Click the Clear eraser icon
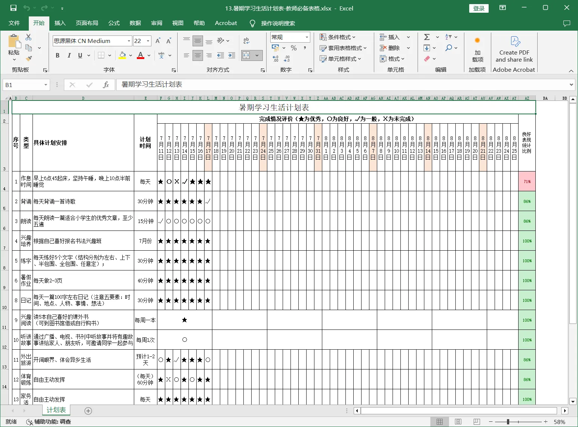The height and width of the screenshot is (427, 578). [x=427, y=59]
